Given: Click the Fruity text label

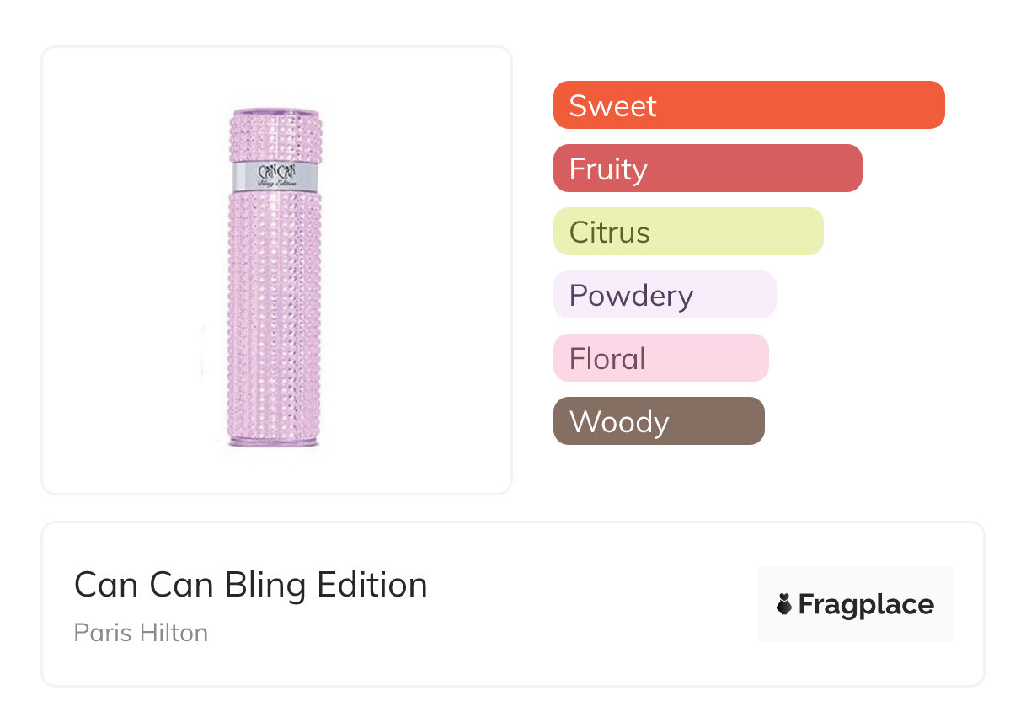Looking at the screenshot, I should [x=608, y=169].
